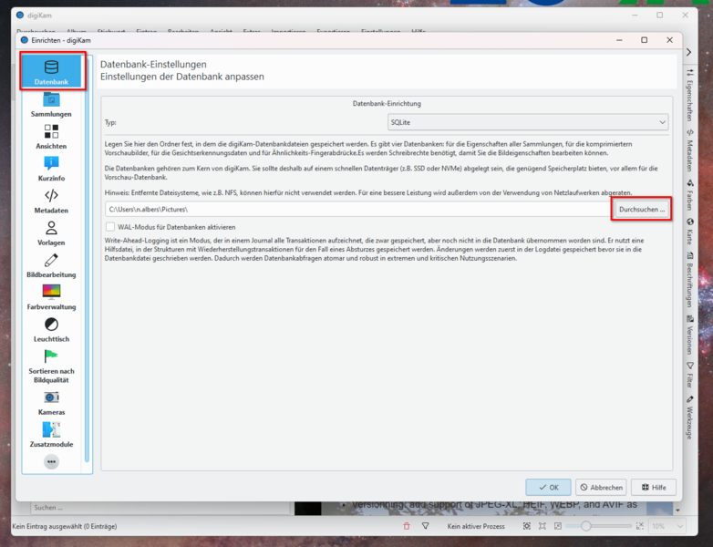This screenshot has height=547, width=713.
Task: Close the Einrichten dialog
Action: click(x=669, y=40)
